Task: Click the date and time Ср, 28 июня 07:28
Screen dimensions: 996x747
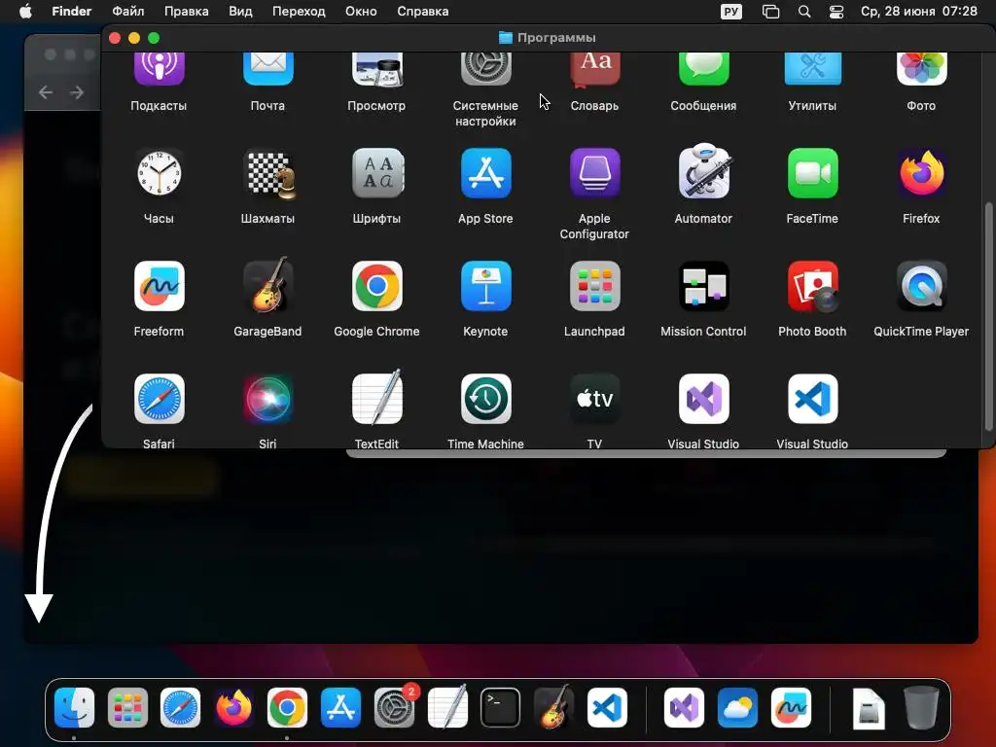Action: pos(918,12)
